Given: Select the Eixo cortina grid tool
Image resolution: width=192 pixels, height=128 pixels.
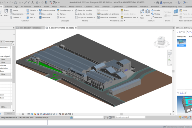Looking at the screenshot, I should tap(45, 14).
